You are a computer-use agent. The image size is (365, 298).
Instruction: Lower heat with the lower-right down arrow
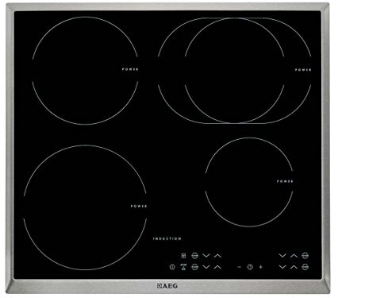pyautogui.click(x=282, y=267)
